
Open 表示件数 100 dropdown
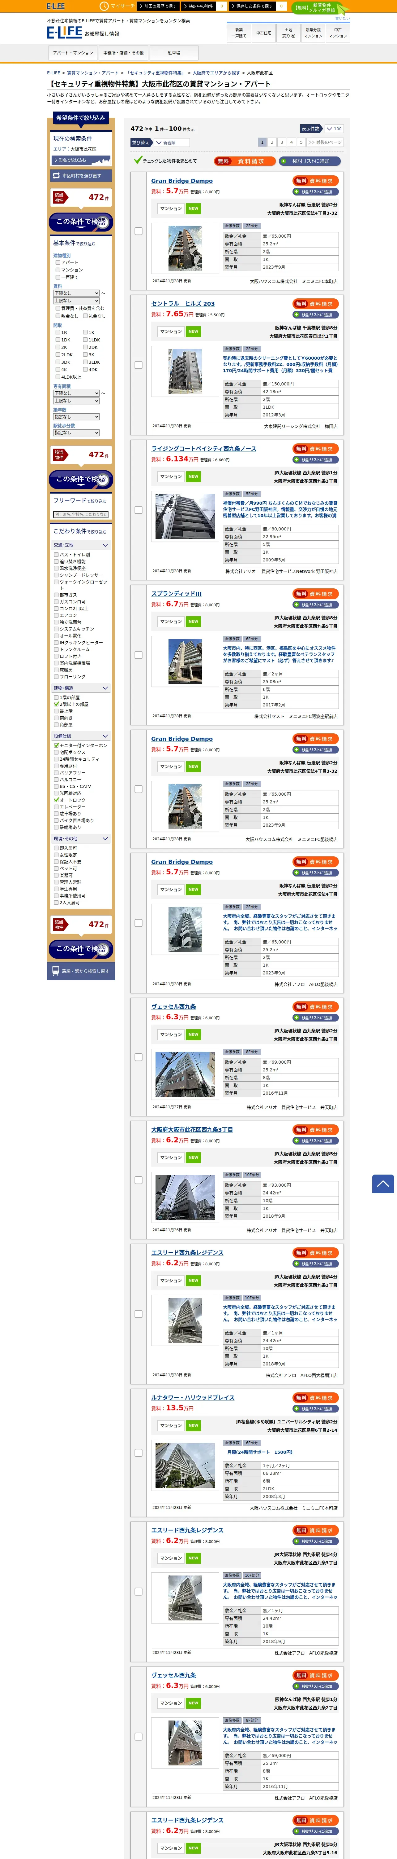[334, 129]
